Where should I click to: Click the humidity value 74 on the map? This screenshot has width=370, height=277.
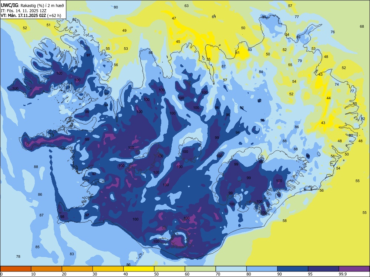(337, 84)
